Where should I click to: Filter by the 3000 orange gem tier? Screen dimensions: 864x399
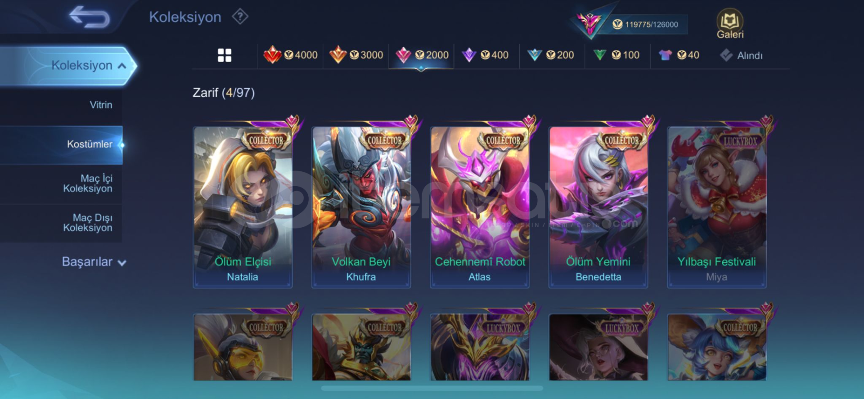(x=356, y=55)
